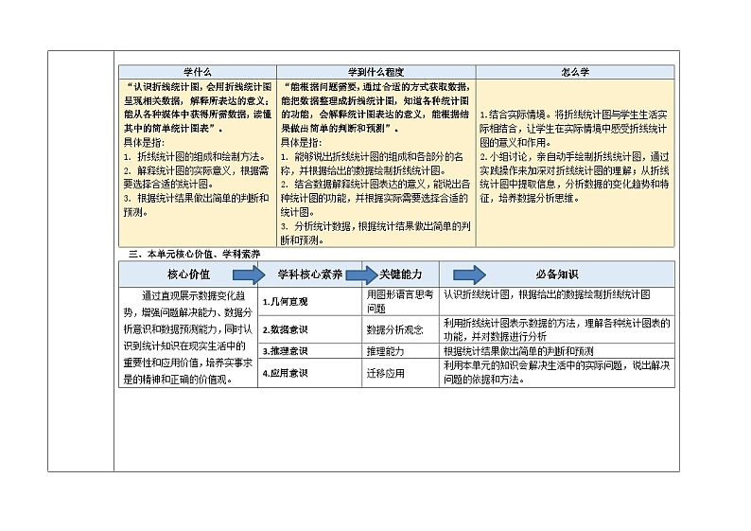Click '具体是指:' in the 学到什么程度 column
Viewport: 751px width, 531px height.
click(x=302, y=142)
